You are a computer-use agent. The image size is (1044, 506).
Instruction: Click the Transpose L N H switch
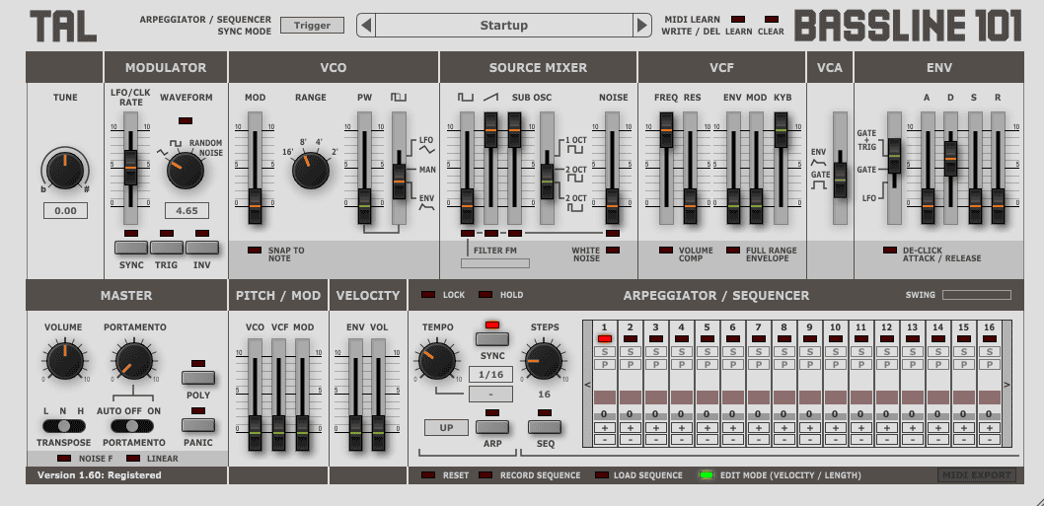[x=64, y=425]
